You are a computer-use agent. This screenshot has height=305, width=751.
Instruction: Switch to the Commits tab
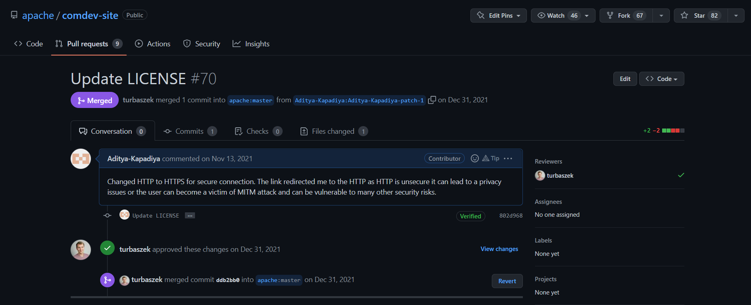click(x=190, y=131)
